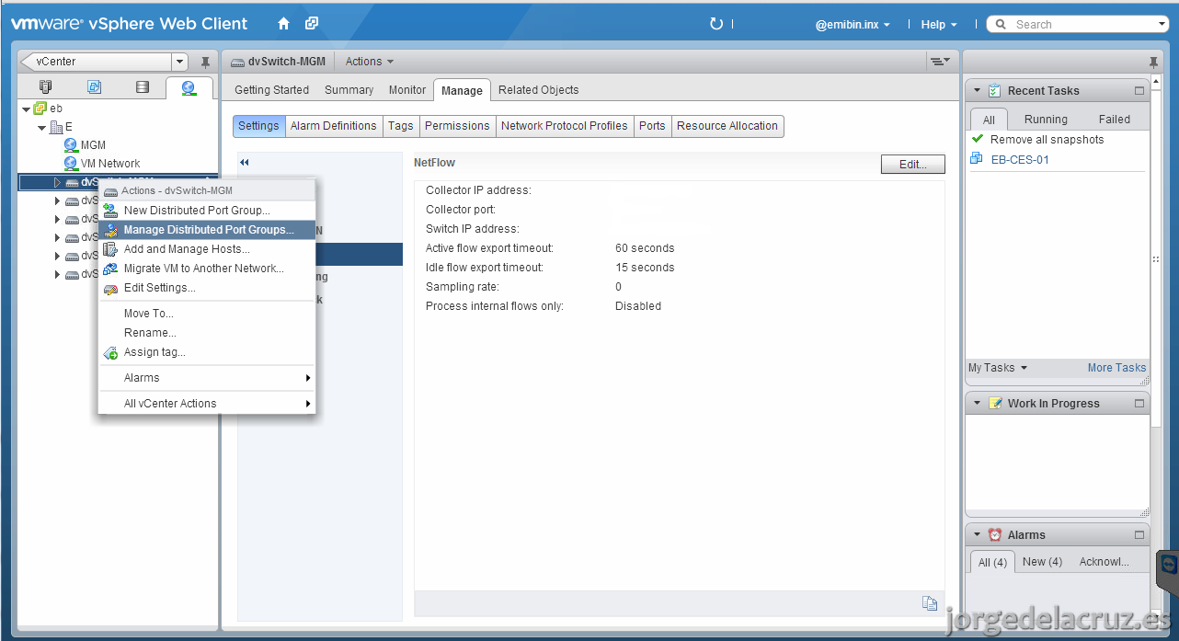
Task: Click the search magnifier icon
Action: (x=1001, y=25)
